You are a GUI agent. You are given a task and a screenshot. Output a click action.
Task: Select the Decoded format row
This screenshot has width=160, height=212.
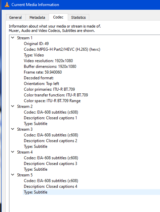click(x=39, y=78)
